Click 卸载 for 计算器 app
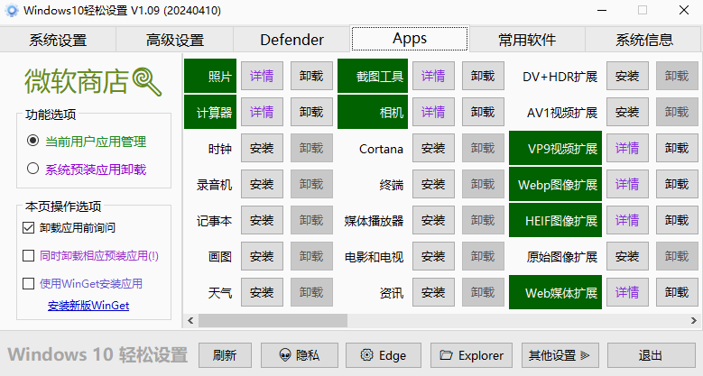 pyautogui.click(x=311, y=113)
